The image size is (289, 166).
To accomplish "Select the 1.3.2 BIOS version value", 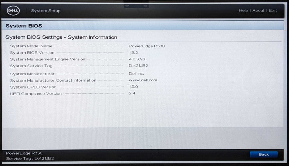I will click(133, 53).
